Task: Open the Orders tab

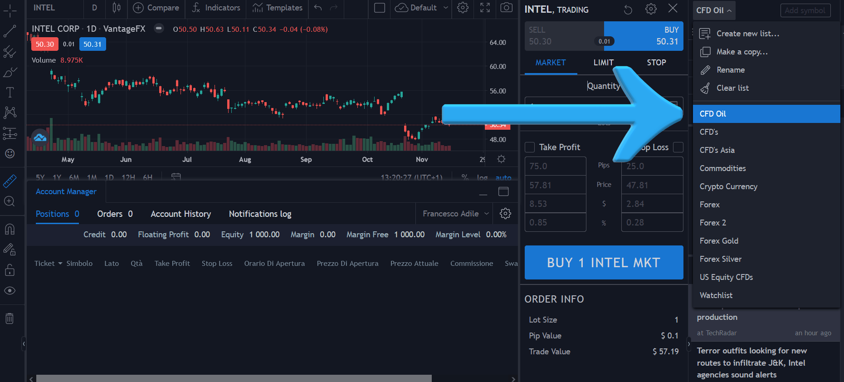Action: tap(115, 214)
